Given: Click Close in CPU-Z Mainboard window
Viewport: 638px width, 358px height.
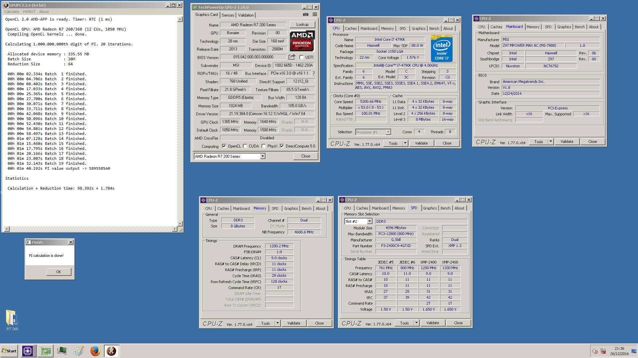Looking at the screenshot, I should coord(592,142).
